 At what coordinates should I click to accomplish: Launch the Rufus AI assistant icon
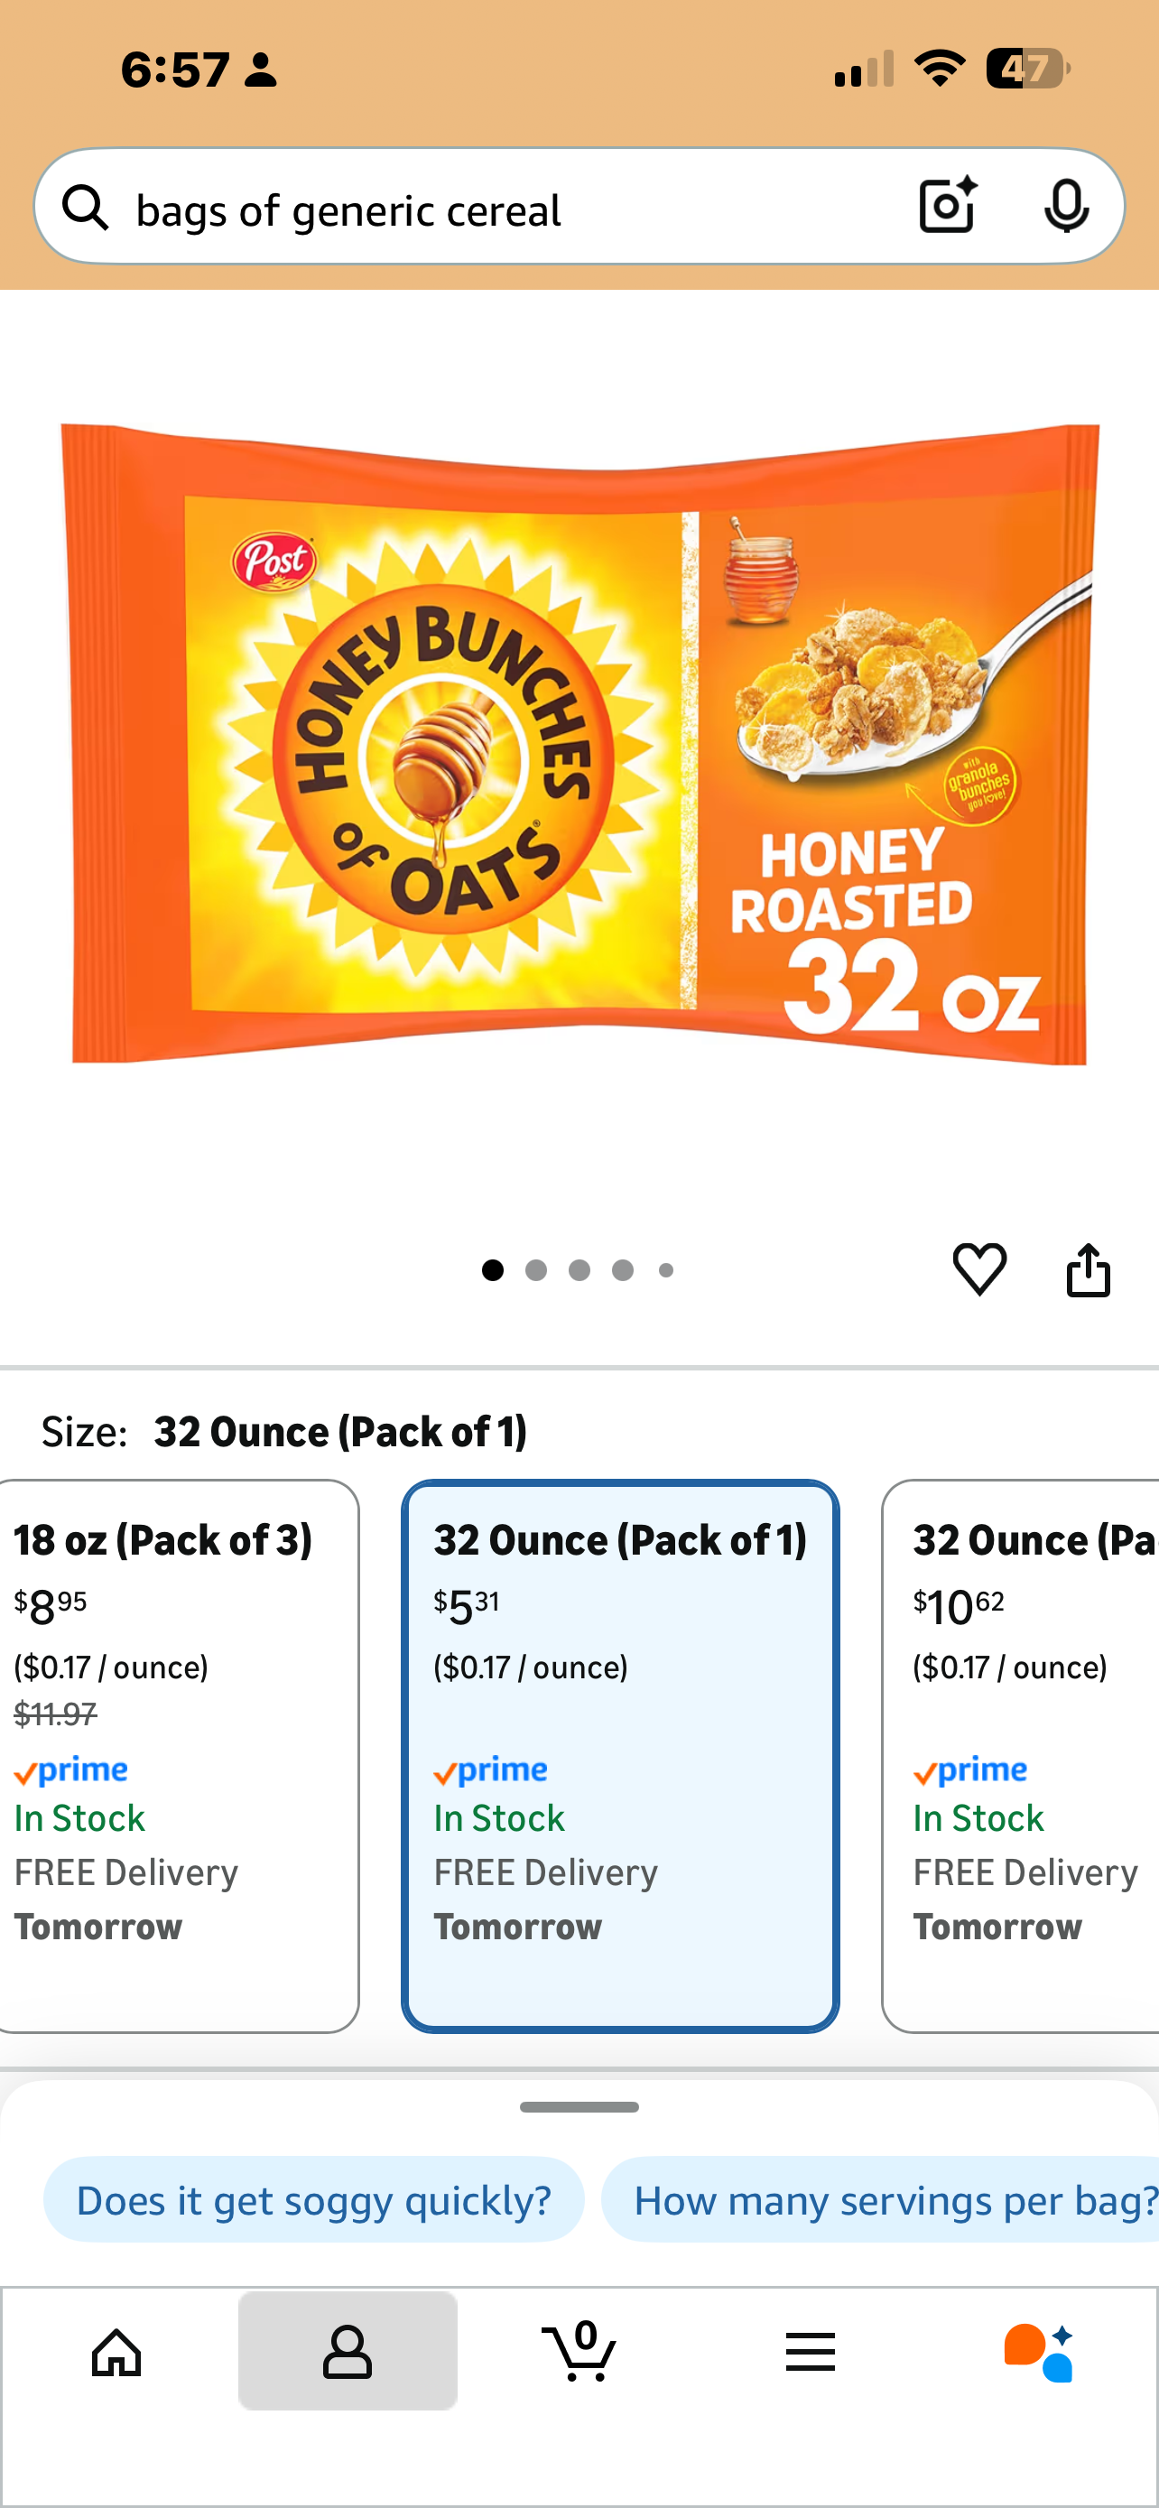point(1038,2352)
